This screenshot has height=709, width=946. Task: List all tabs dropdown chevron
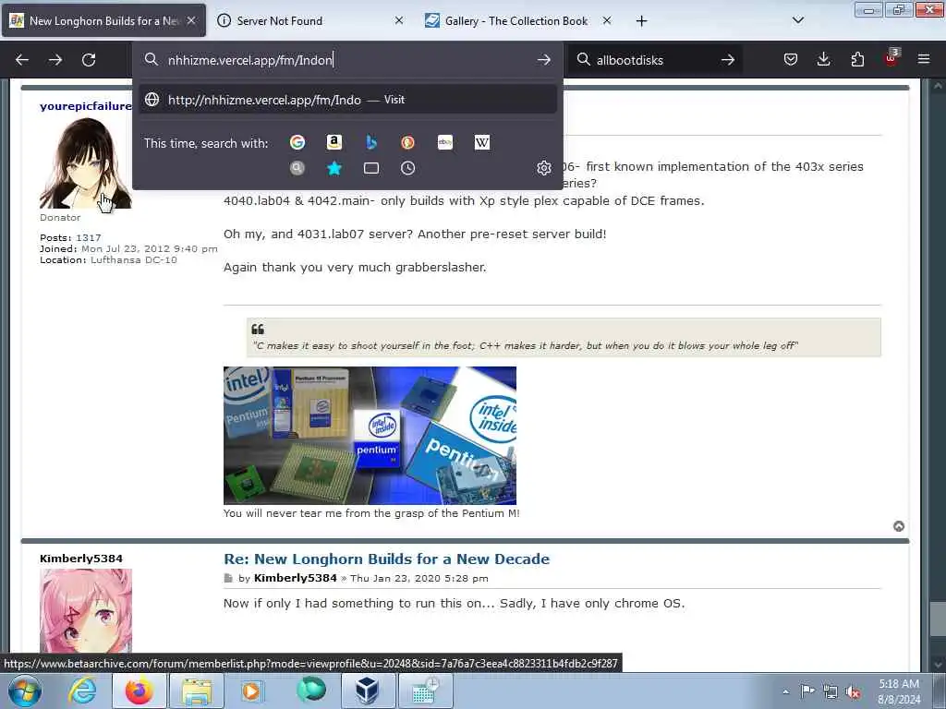pyautogui.click(x=797, y=20)
